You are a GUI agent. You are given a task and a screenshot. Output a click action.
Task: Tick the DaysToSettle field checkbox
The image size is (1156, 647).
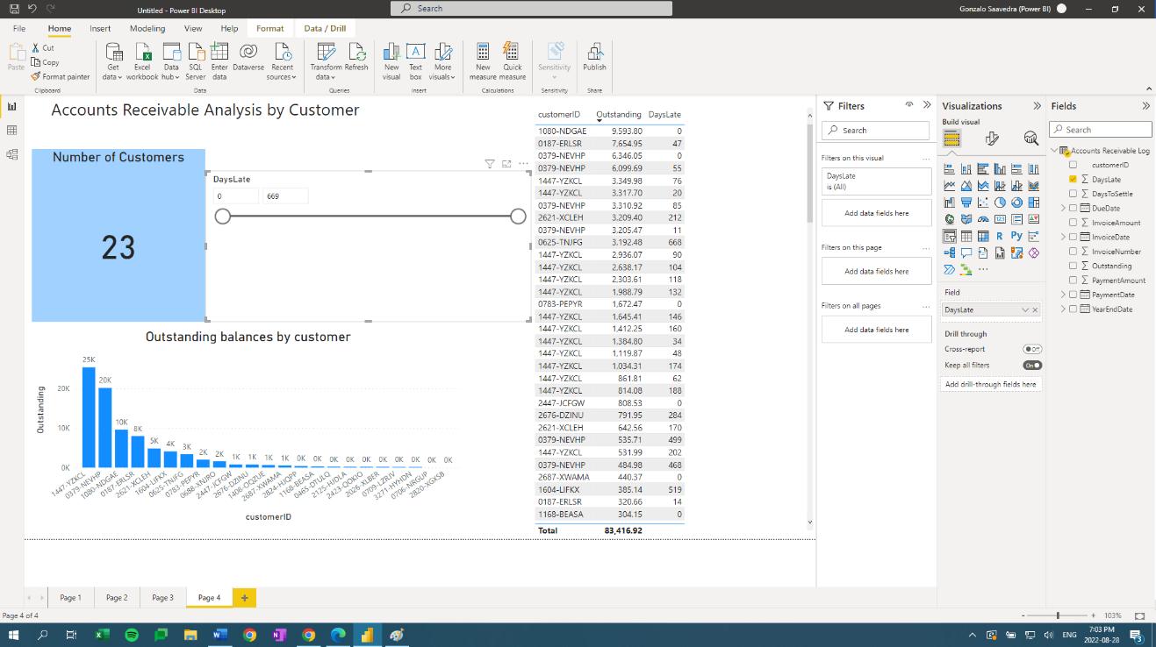[1073, 194]
